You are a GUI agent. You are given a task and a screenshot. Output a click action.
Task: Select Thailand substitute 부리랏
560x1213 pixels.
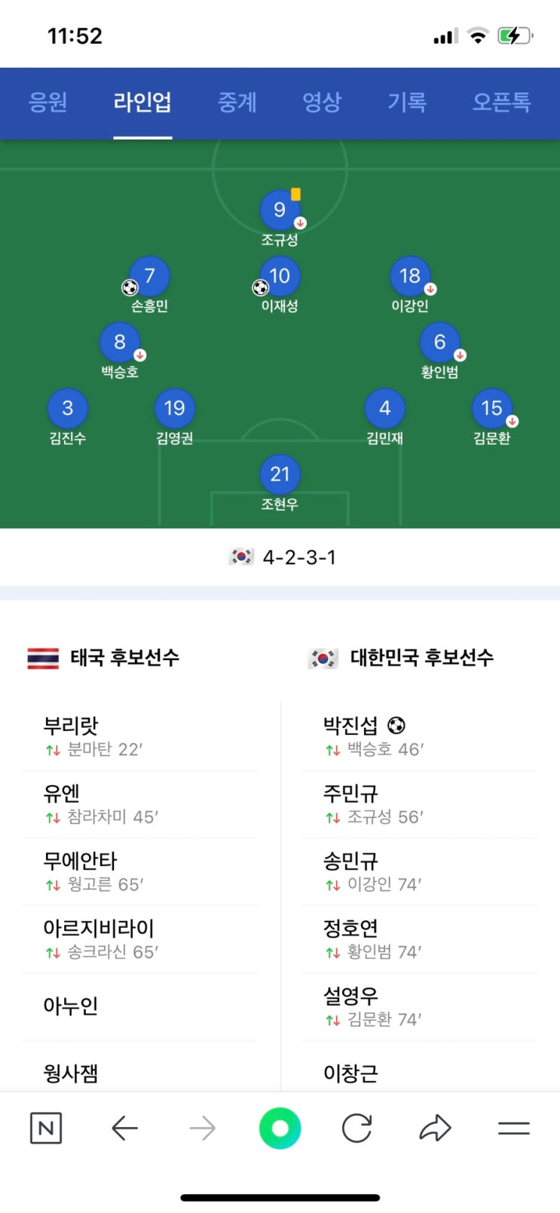click(71, 726)
